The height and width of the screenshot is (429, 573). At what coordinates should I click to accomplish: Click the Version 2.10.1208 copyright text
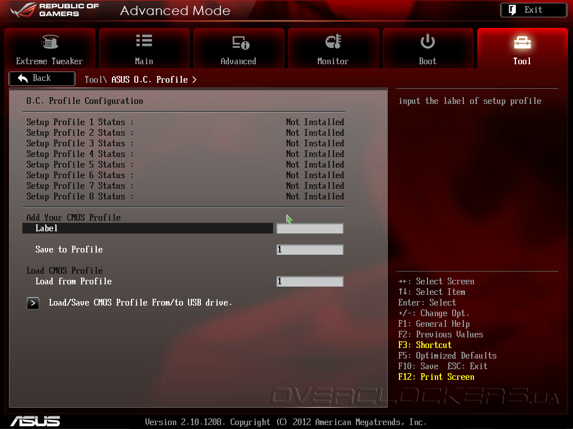(x=286, y=422)
